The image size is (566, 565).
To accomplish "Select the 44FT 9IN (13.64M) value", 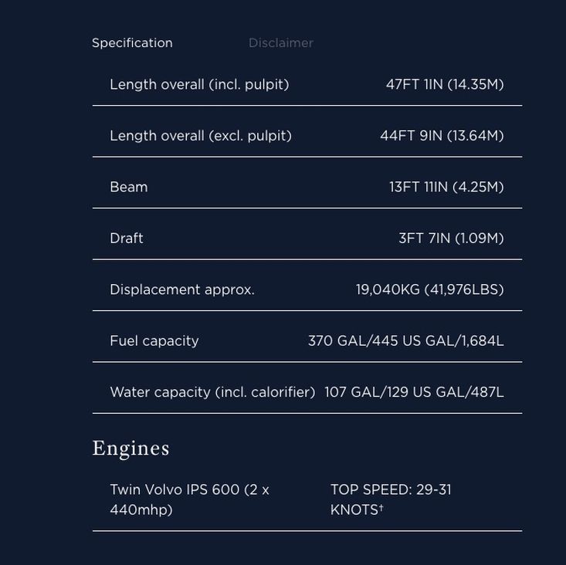I will coord(442,136).
